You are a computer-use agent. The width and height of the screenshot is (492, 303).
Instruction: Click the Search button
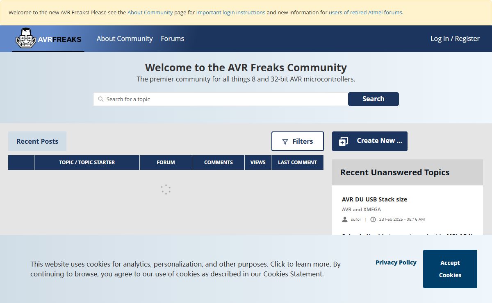[x=374, y=99]
